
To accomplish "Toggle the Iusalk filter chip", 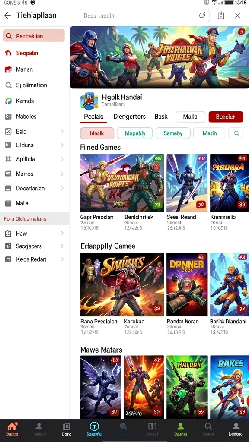I will tap(97, 133).
